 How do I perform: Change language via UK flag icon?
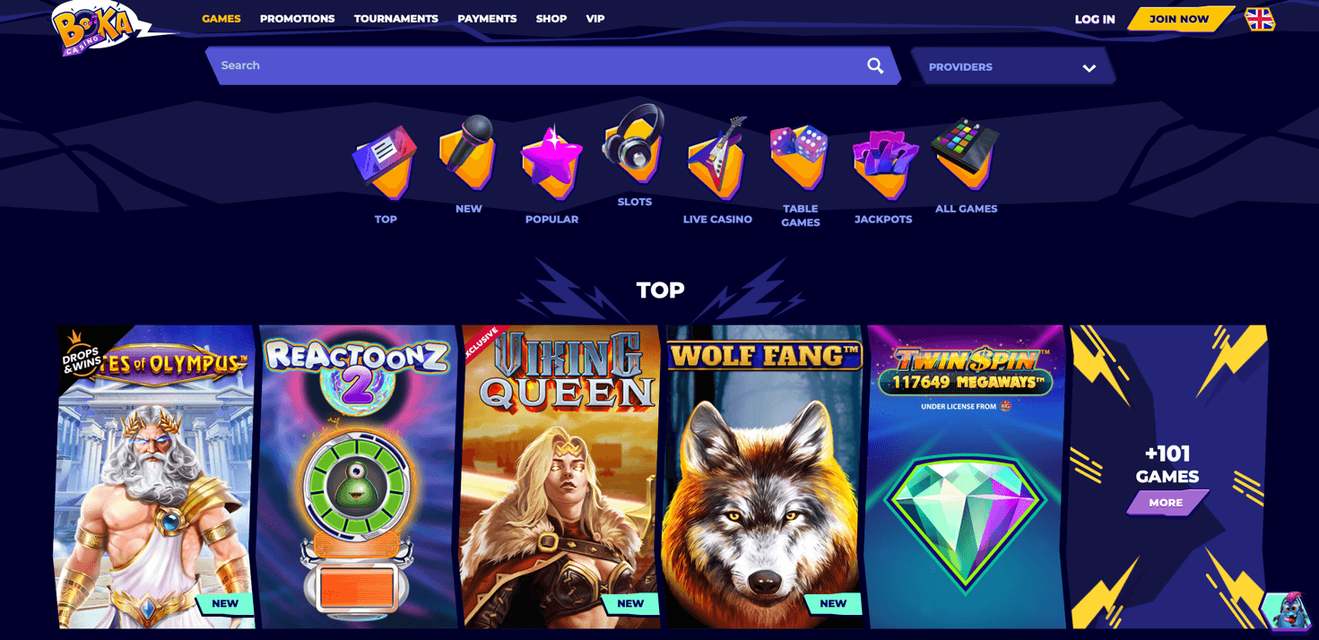(x=1260, y=19)
